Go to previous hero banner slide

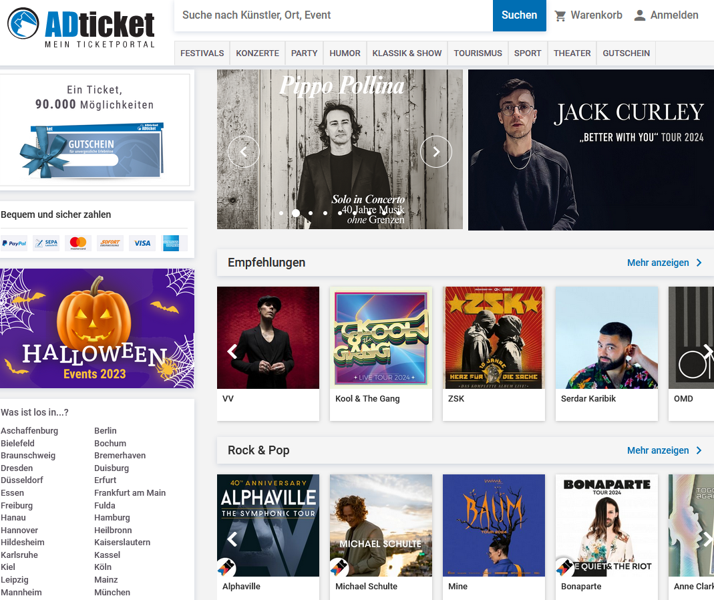[x=244, y=152]
